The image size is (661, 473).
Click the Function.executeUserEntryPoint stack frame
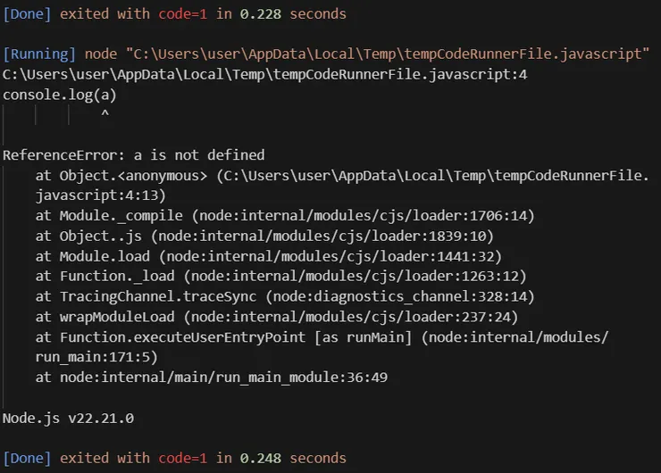click(x=322, y=336)
